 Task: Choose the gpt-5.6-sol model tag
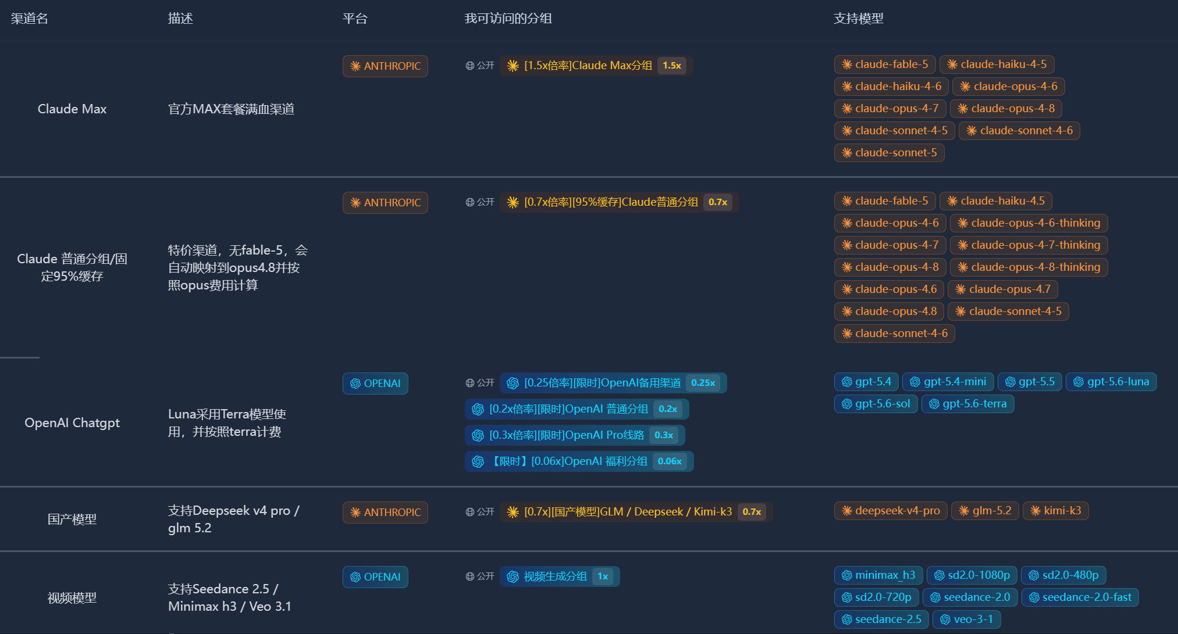pyautogui.click(x=876, y=404)
